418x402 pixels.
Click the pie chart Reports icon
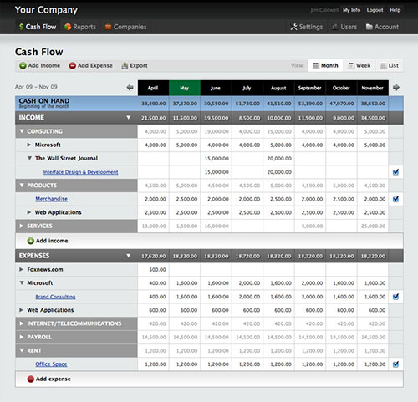pos(68,27)
